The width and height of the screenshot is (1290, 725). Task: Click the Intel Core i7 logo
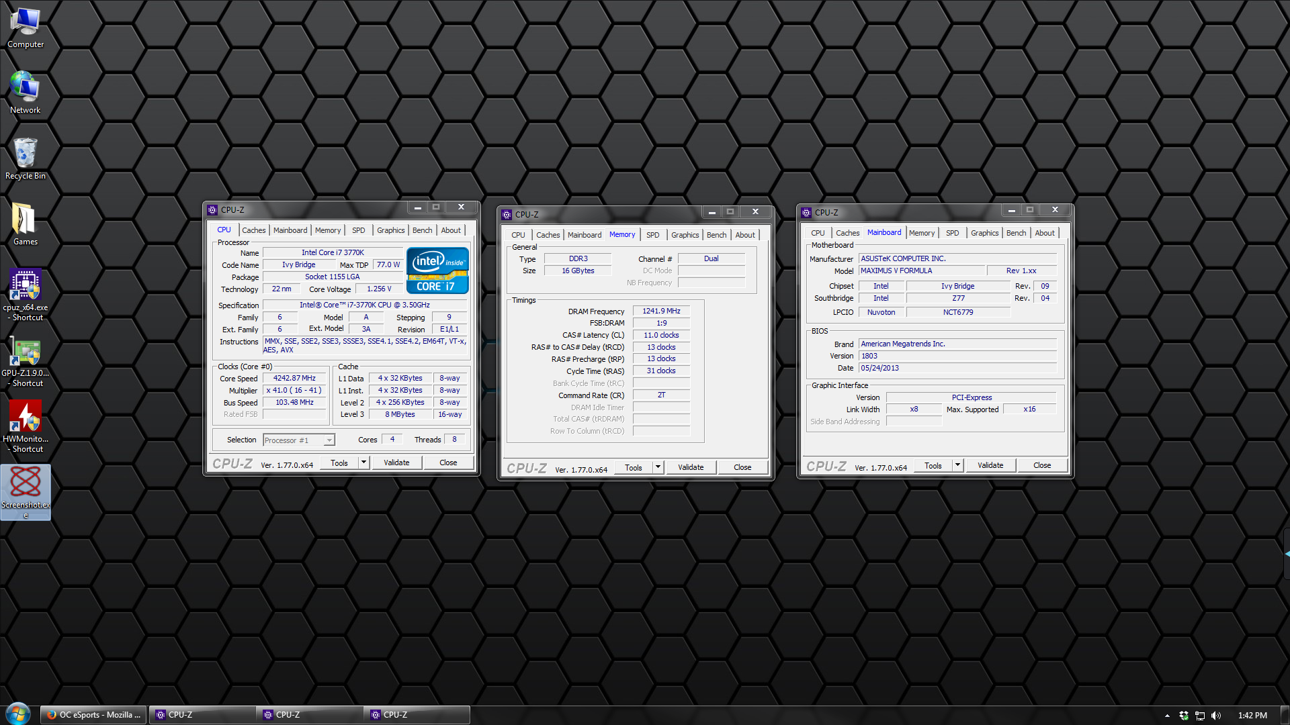coord(437,271)
